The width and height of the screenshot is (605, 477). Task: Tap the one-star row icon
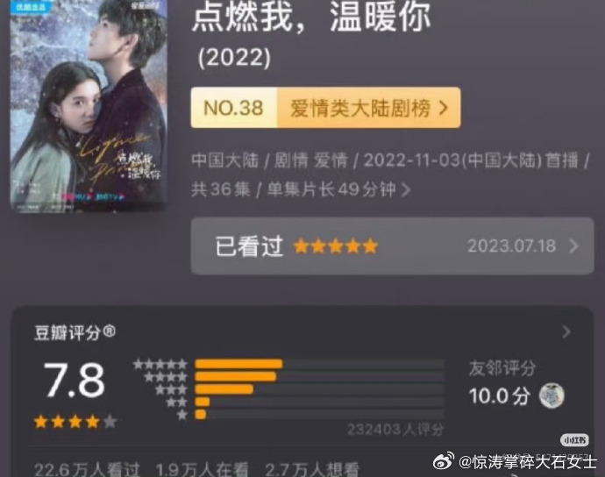182,415
